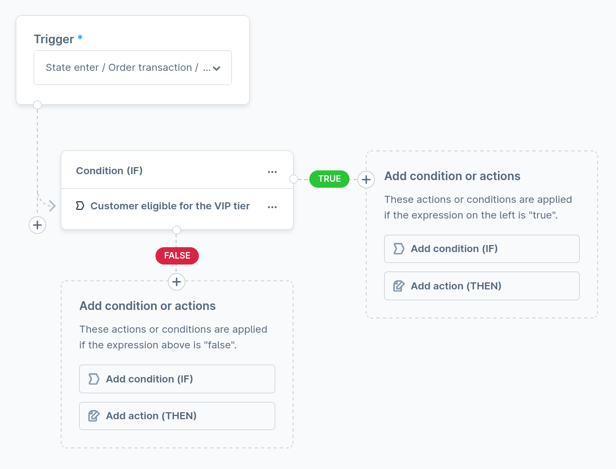Select Add action (THEN) in the TRUE branch
The image size is (616, 469).
pyautogui.click(x=482, y=285)
